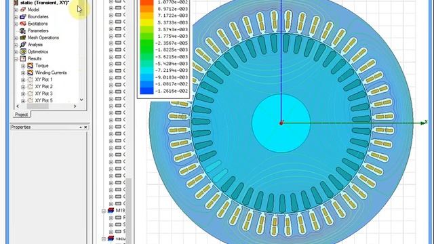
Task: Click legend value 3.5743e-003
Action: pyautogui.click(x=172, y=29)
